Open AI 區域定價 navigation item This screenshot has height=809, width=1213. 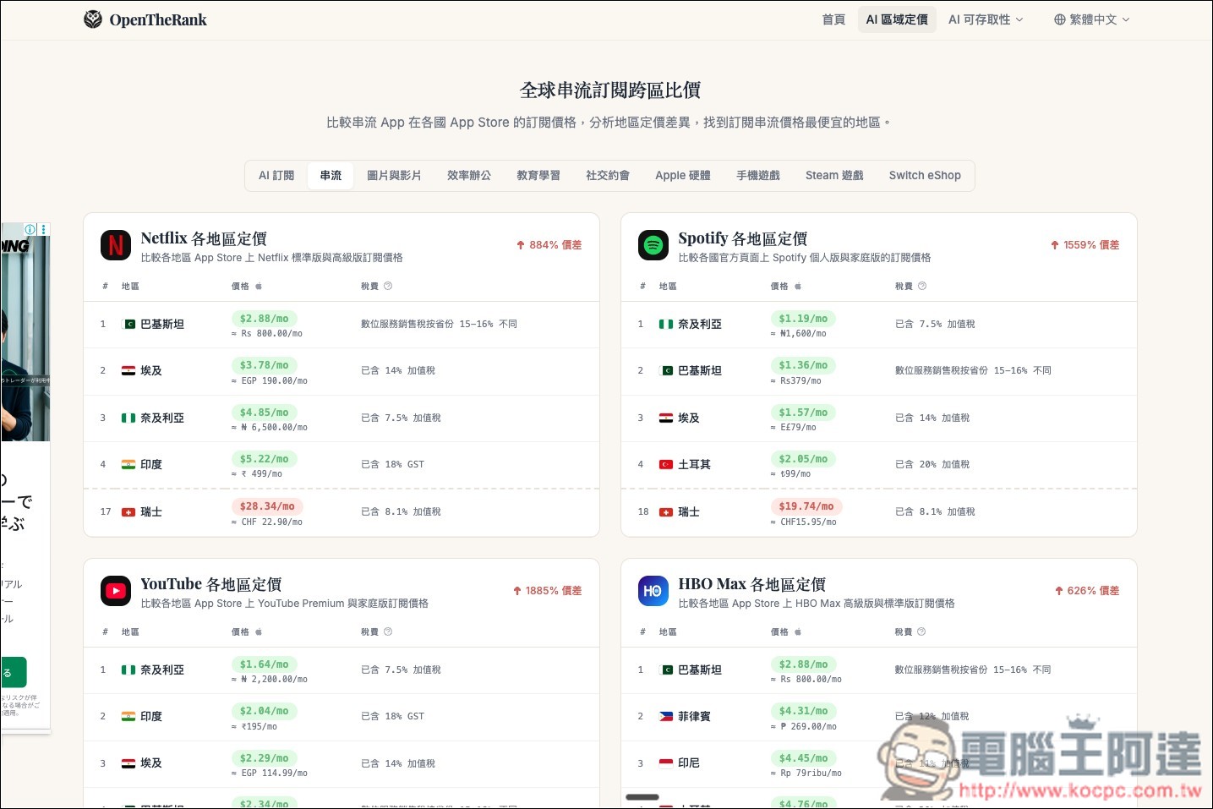897,19
